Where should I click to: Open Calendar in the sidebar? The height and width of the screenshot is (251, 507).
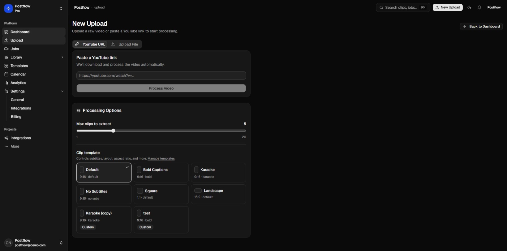pos(34,74)
